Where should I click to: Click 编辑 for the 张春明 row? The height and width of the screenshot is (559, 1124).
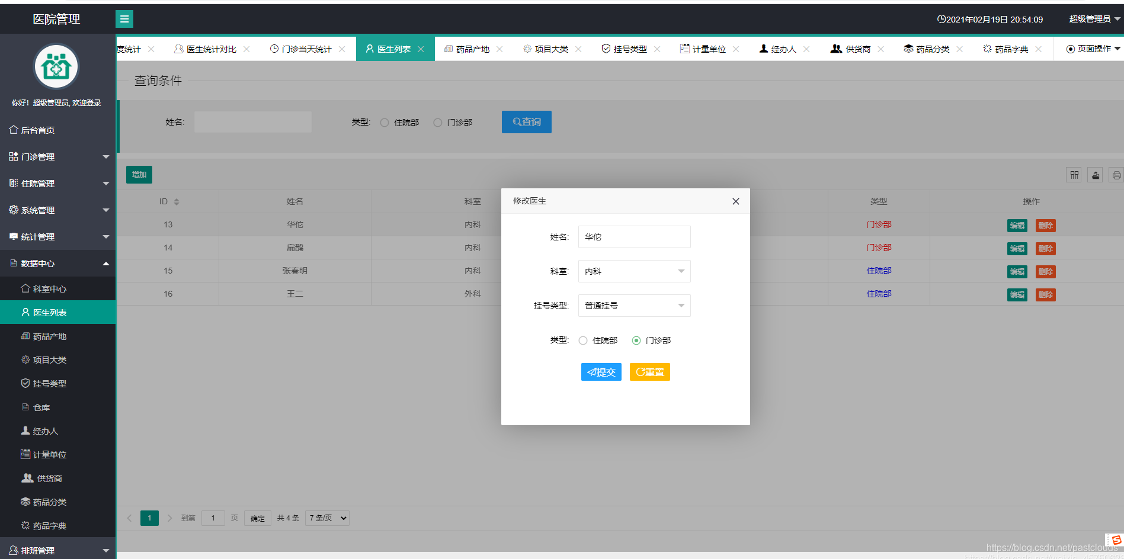(x=1017, y=272)
